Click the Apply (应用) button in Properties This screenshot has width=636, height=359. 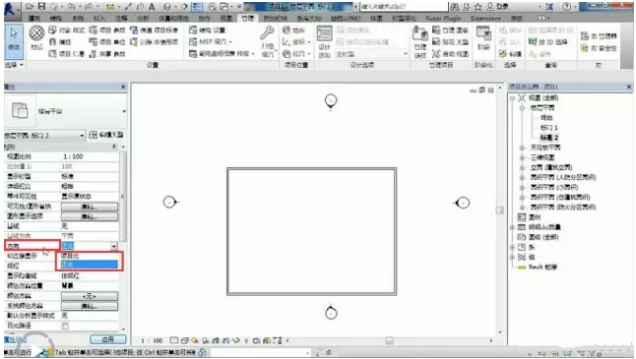click(108, 339)
